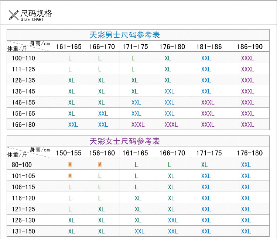Viewport: 277px width, 240px height.
Task: Click XL in women's 121-125 row, 156-160 column
Action: 102,209
